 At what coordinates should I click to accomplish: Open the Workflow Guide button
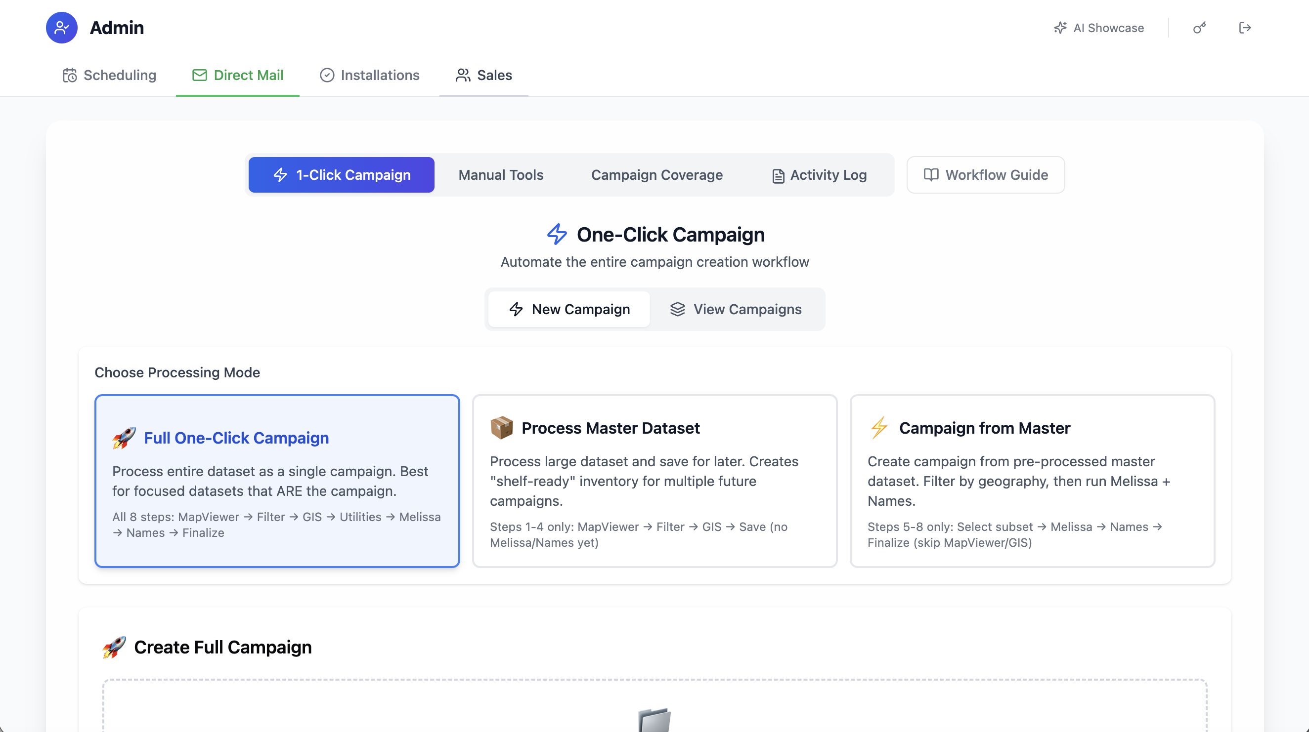tap(986, 175)
